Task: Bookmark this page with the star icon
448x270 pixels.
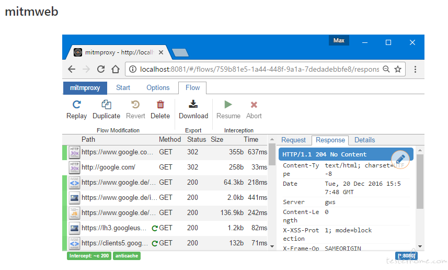Action: [x=398, y=69]
